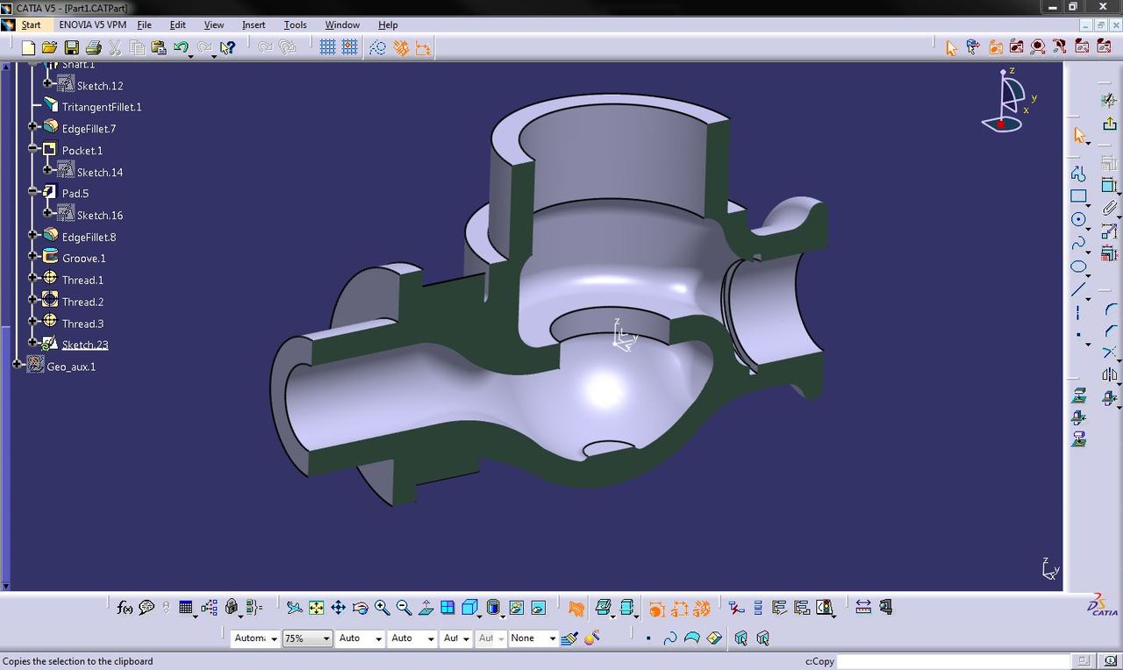Screen dimensions: 1123x670
Task: Toggle the sketch Grid display
Action: click(327, 47)
